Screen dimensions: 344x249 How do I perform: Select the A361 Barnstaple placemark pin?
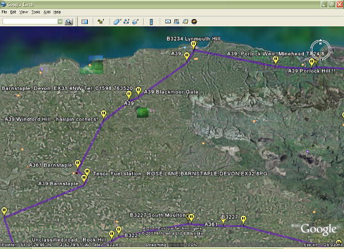(x=77, y=164)
